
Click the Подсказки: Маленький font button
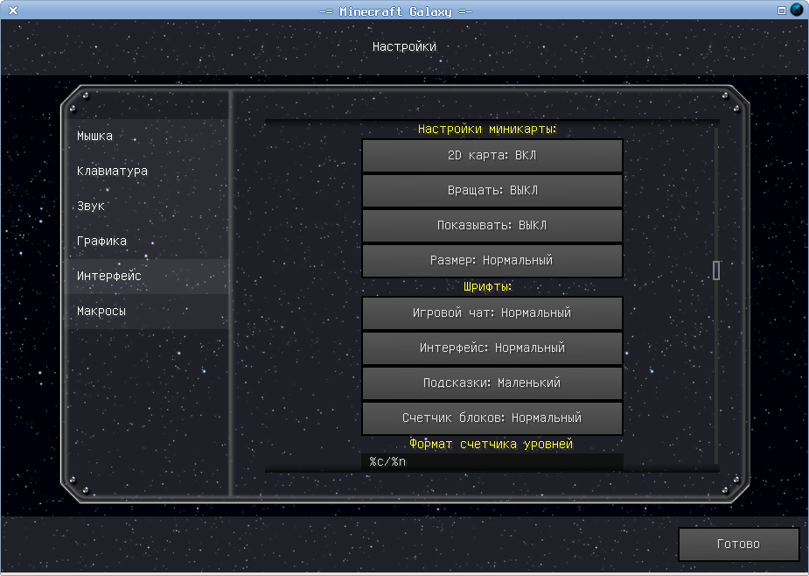click(492, 383)
